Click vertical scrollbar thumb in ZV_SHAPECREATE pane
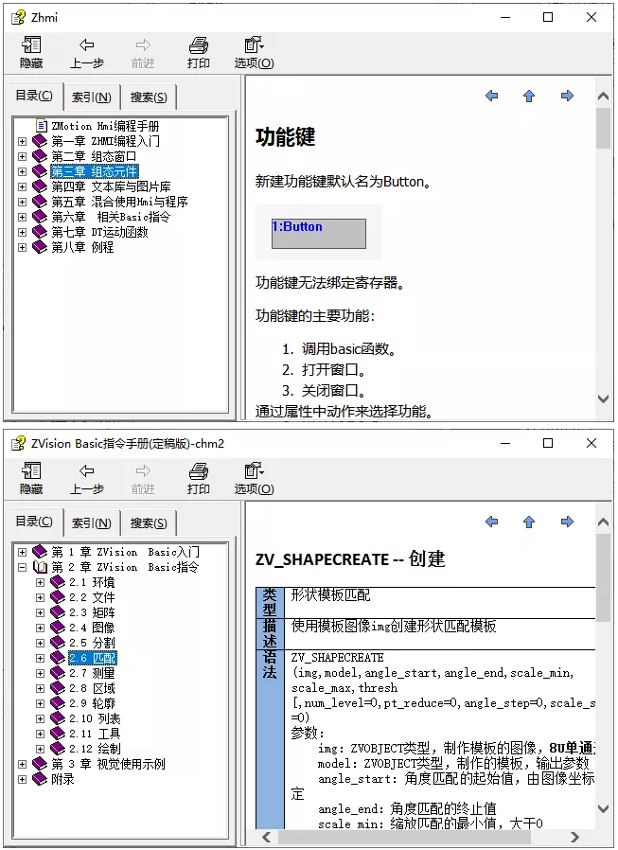Viewport: 618px width, 850px height. pos(603,577)
